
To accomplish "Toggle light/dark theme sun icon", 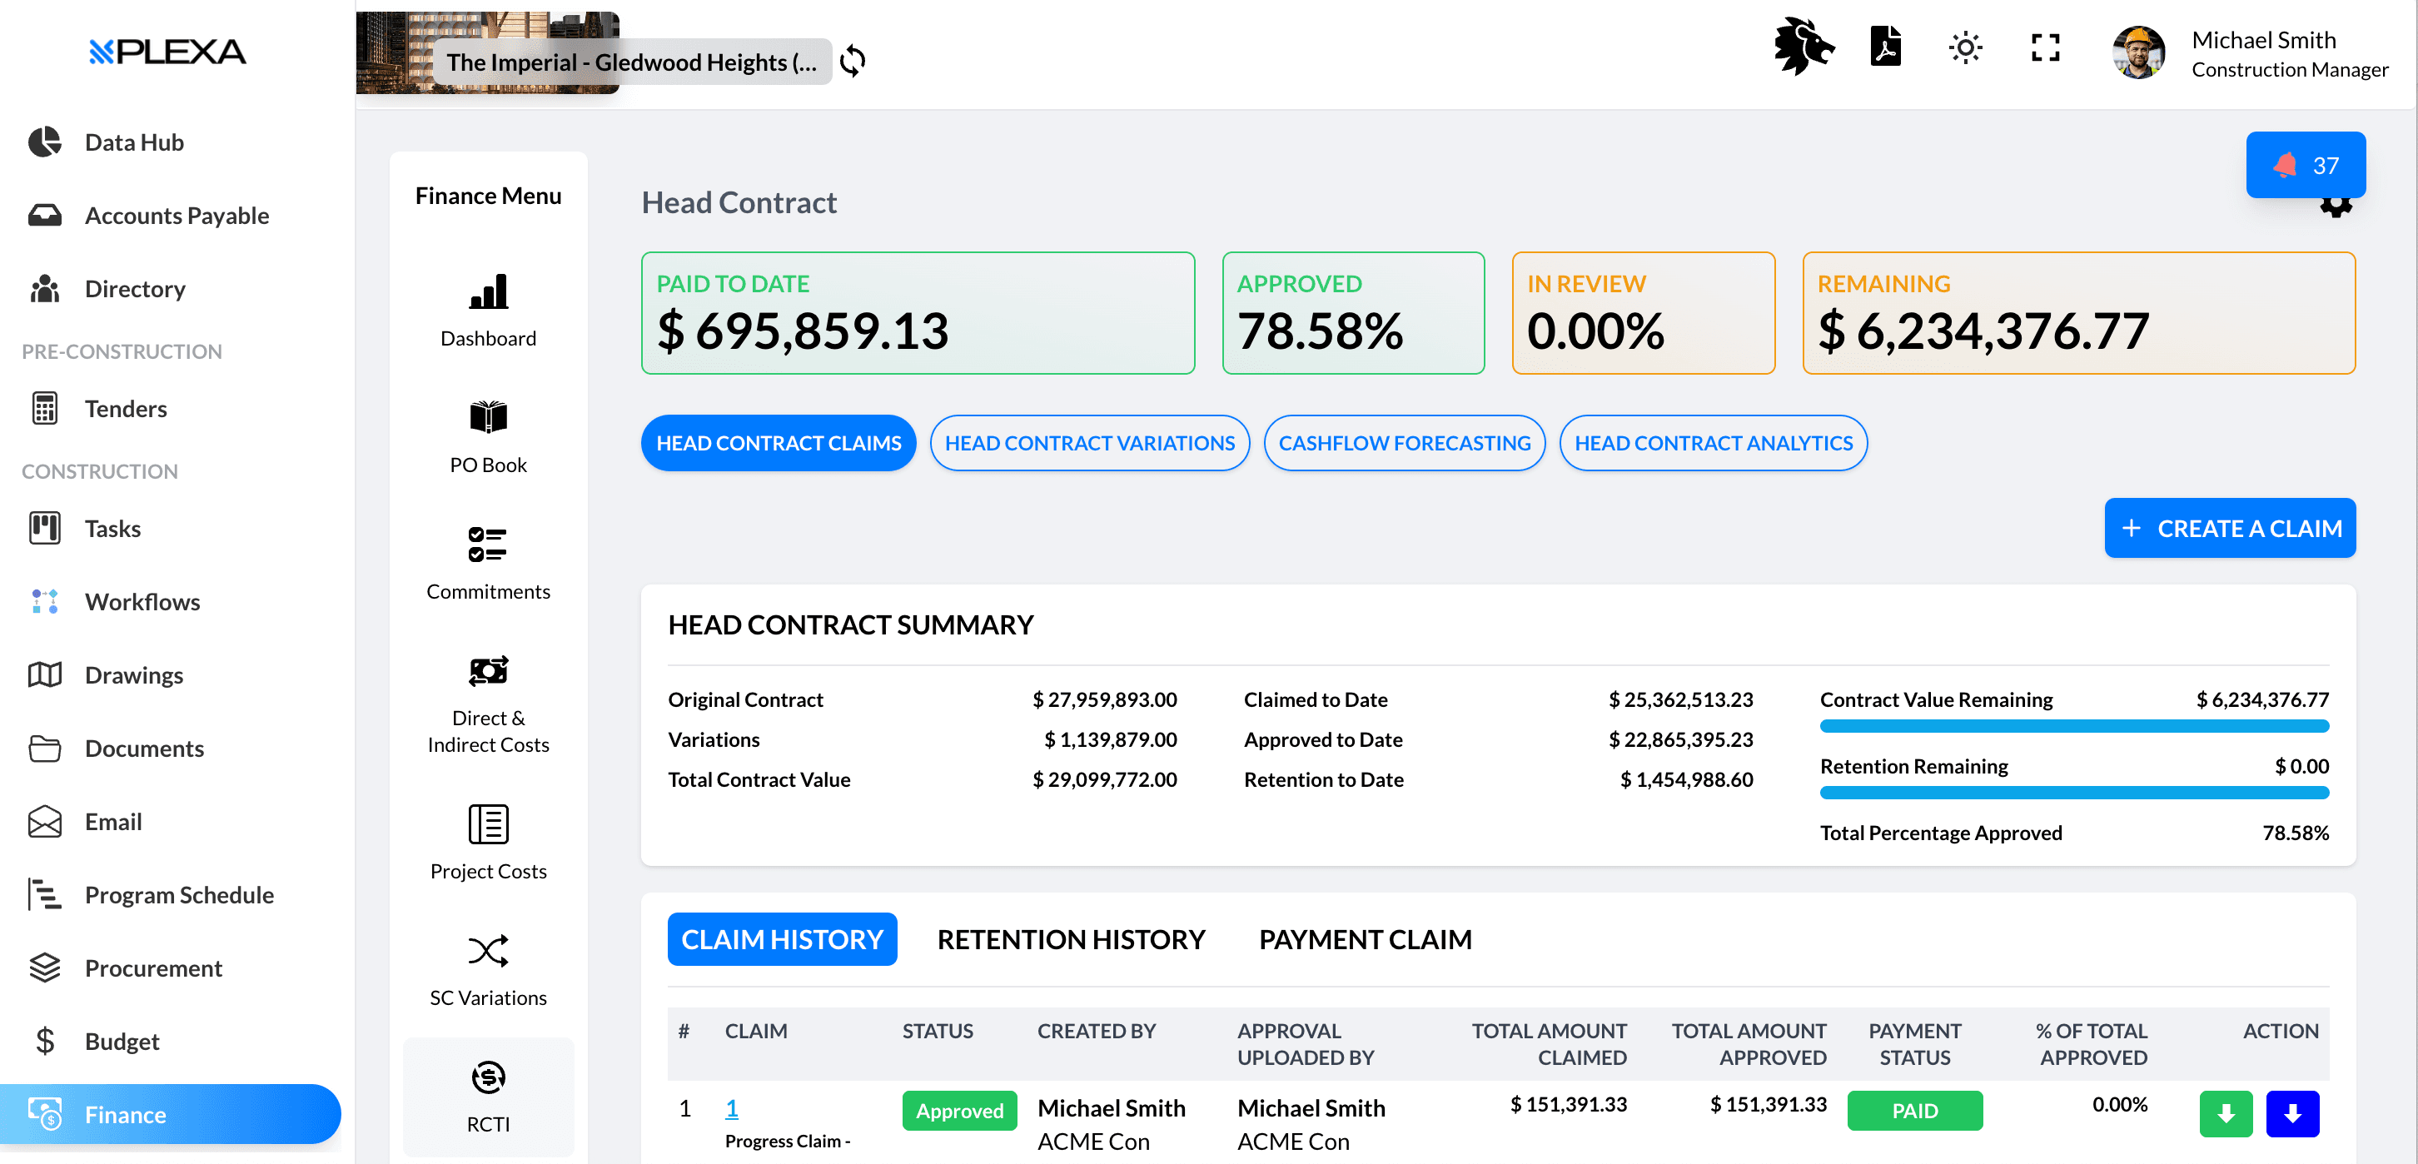I will [1965, 47].
